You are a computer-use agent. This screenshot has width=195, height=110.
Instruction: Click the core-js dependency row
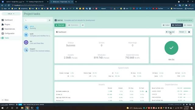coord(171,94)
